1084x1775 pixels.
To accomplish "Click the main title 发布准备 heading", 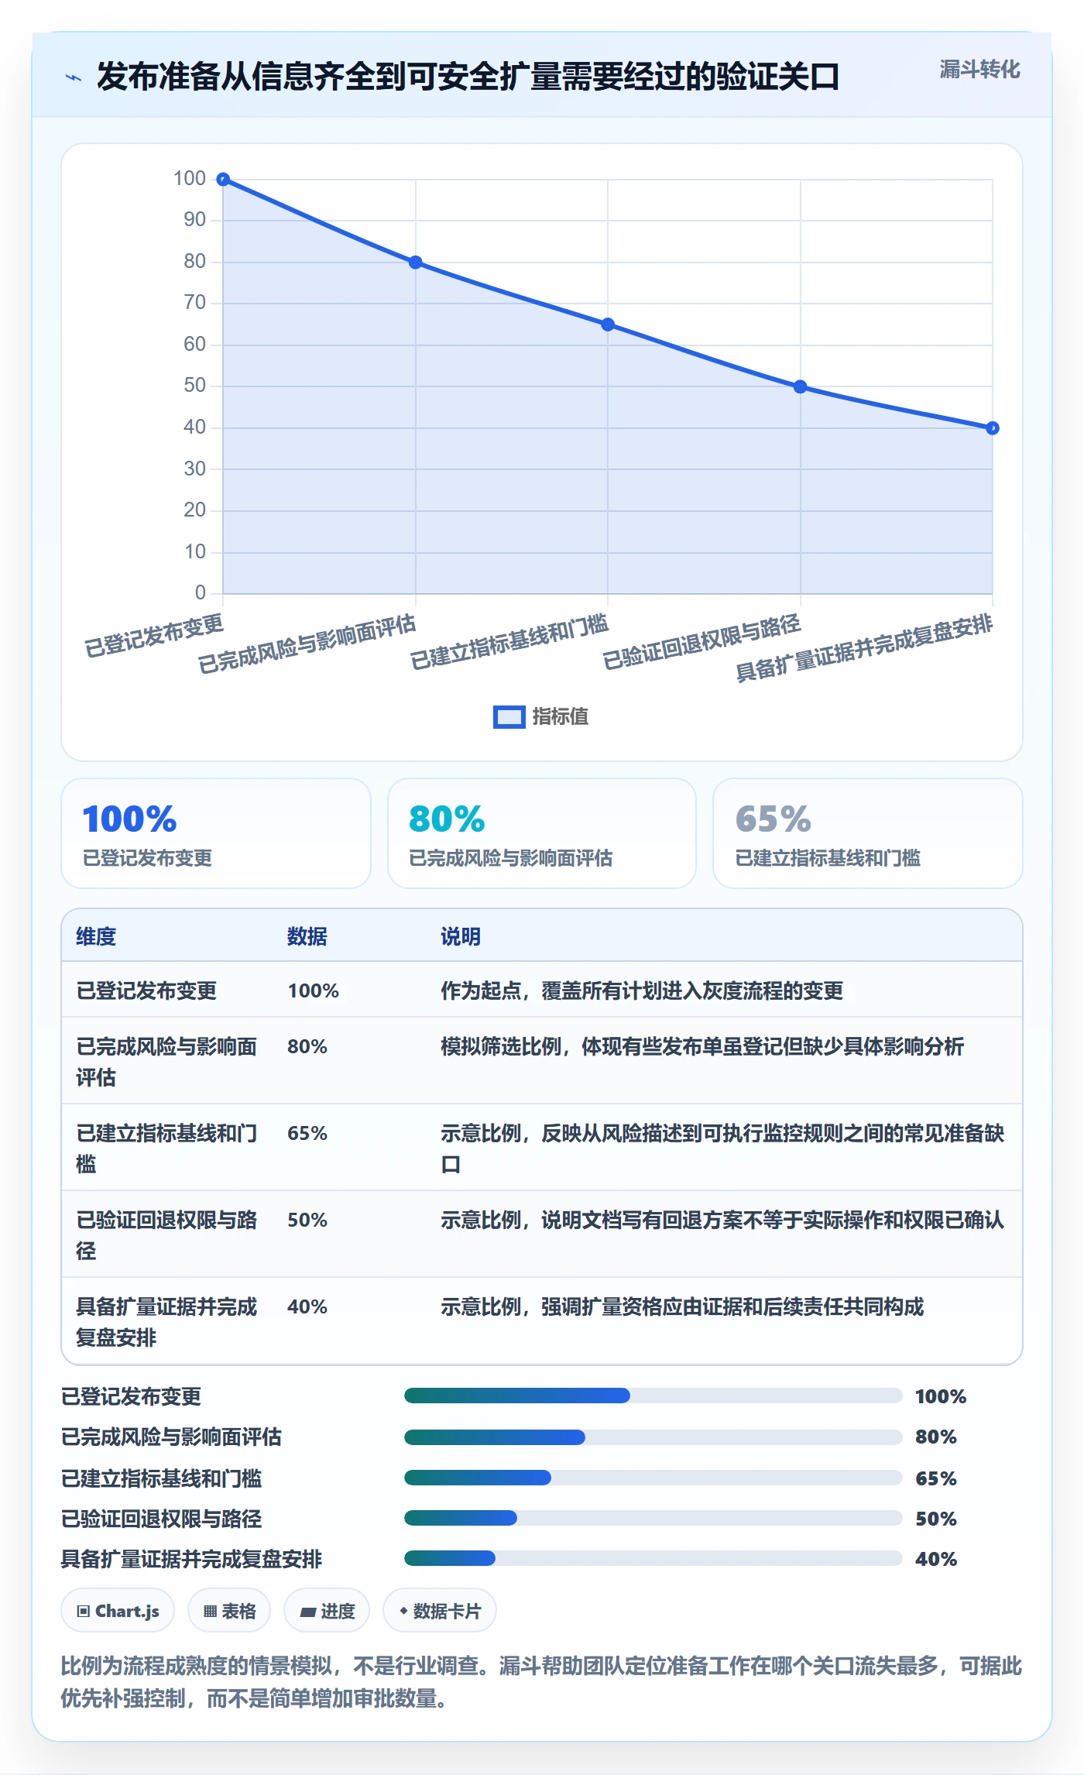I will tap(468, 77).
